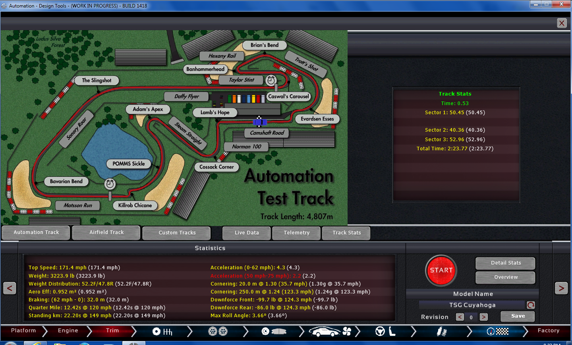The image size is (572, 345).
Task: Click the Steam Straight label
Action: [188, 133]
